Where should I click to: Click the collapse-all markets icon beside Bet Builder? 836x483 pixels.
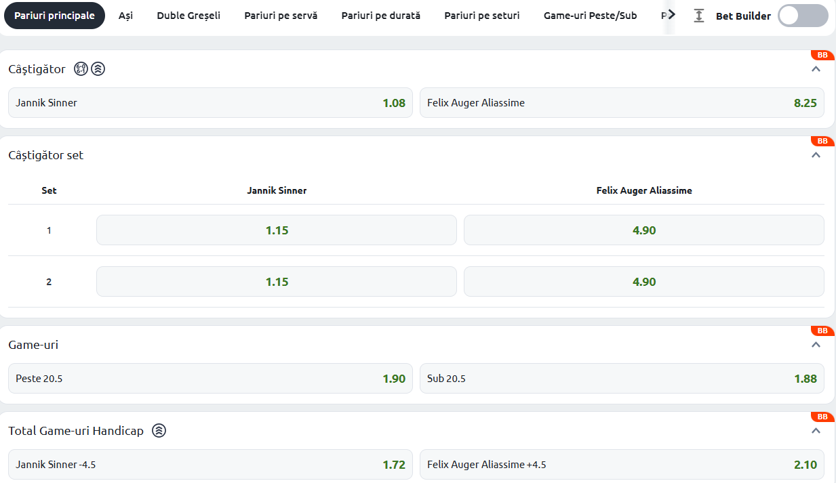pos(699,16)
